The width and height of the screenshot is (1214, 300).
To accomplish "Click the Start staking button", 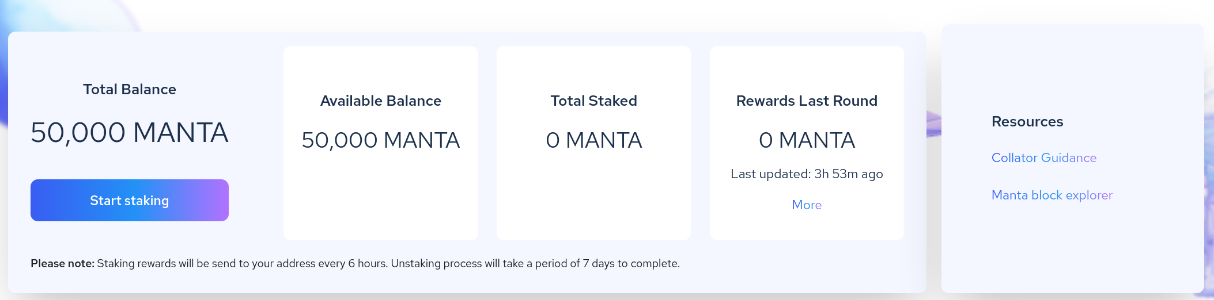I will [x=130, y=201].
